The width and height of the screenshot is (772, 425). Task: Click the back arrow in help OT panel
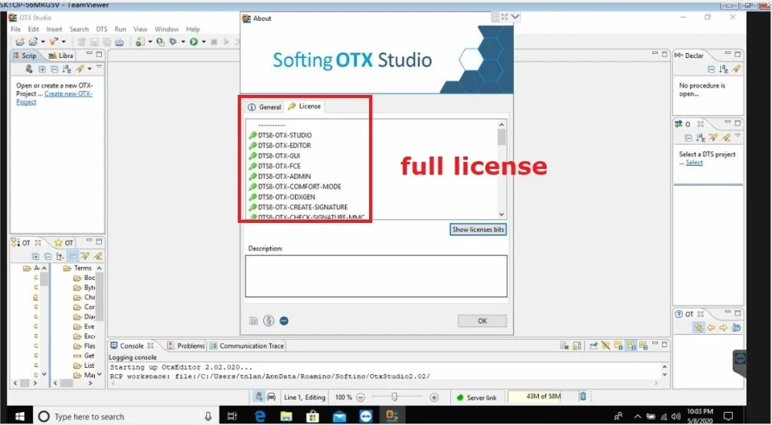point(711,328)
